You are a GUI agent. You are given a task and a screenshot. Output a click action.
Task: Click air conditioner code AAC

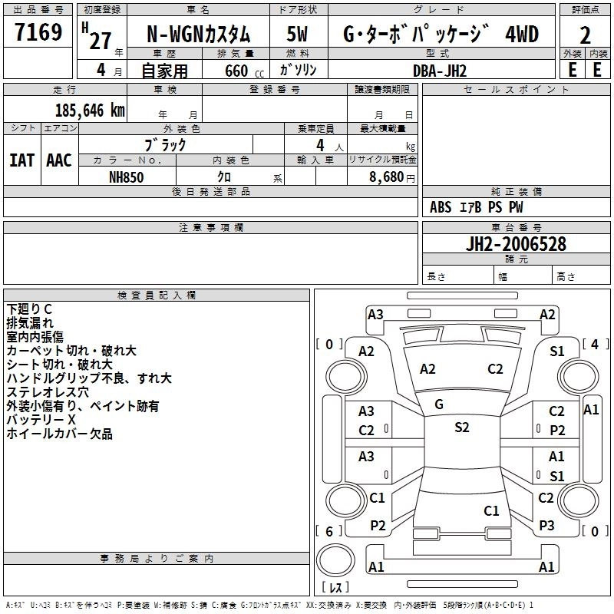59,160
